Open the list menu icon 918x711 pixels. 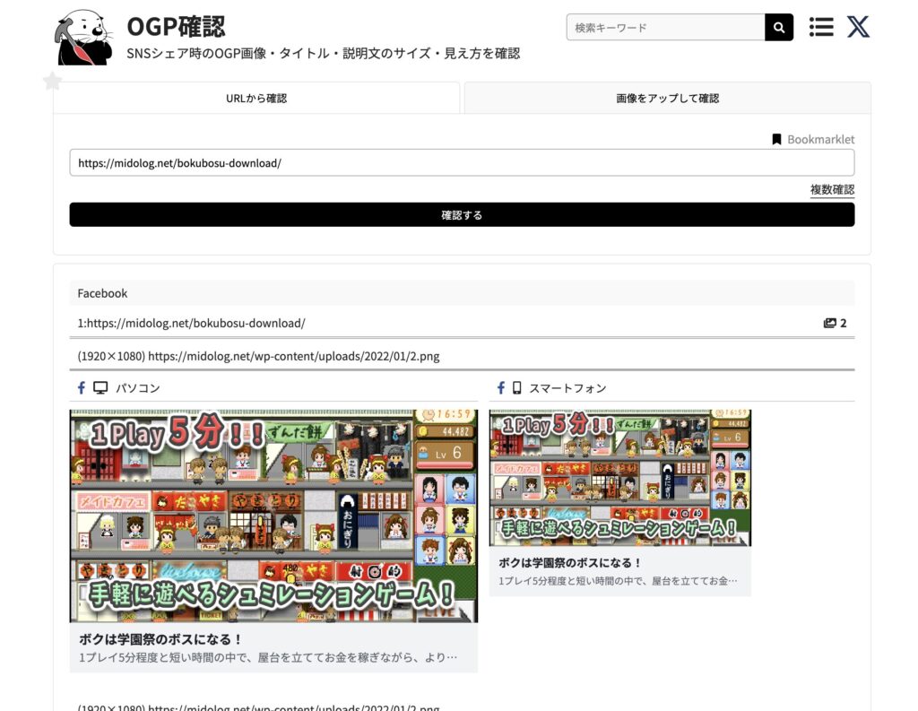point(821,27)
